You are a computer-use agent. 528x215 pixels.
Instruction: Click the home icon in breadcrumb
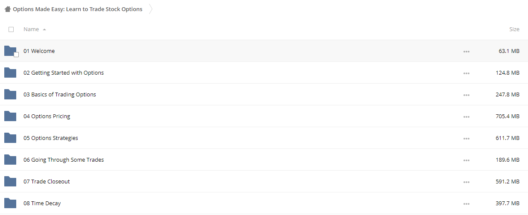point(7,9)
